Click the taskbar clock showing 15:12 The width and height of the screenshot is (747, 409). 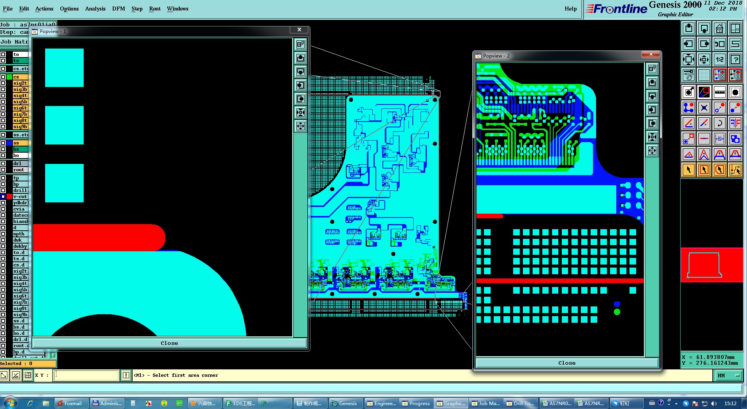click(730, 403)
